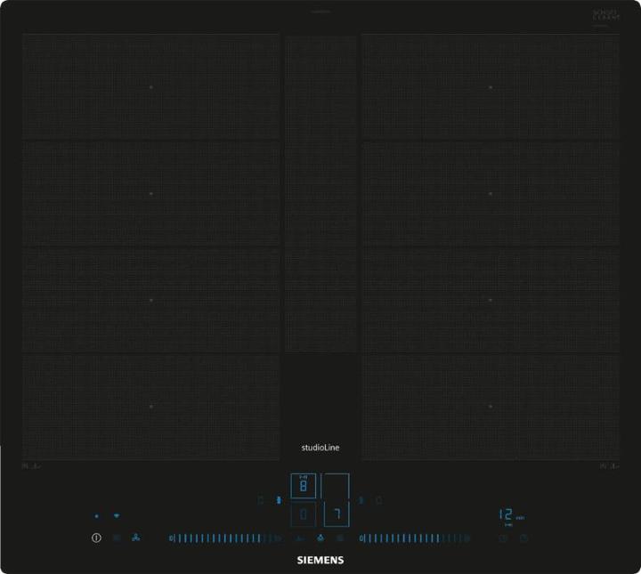The height and width of the screenshot is (574, 641).
Task: Select the front right zone showing 7
Action: [337, 513]
